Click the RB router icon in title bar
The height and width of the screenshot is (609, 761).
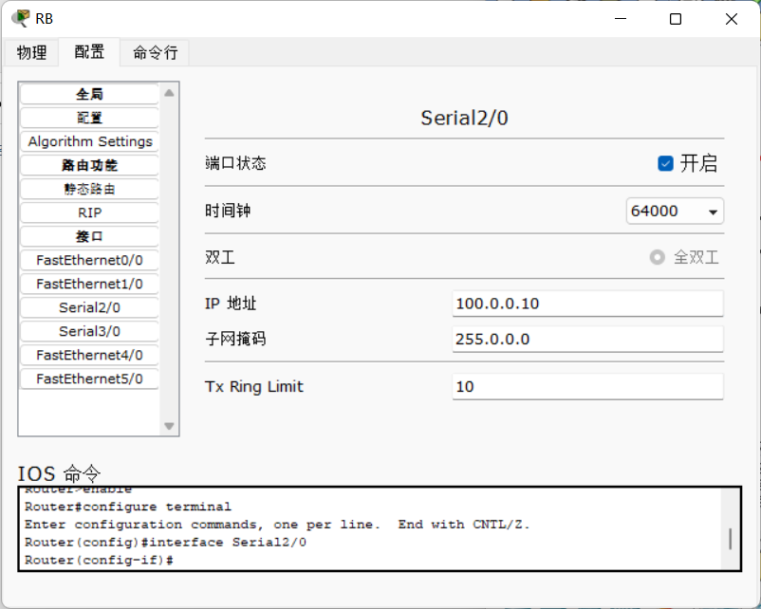(20, 18)
